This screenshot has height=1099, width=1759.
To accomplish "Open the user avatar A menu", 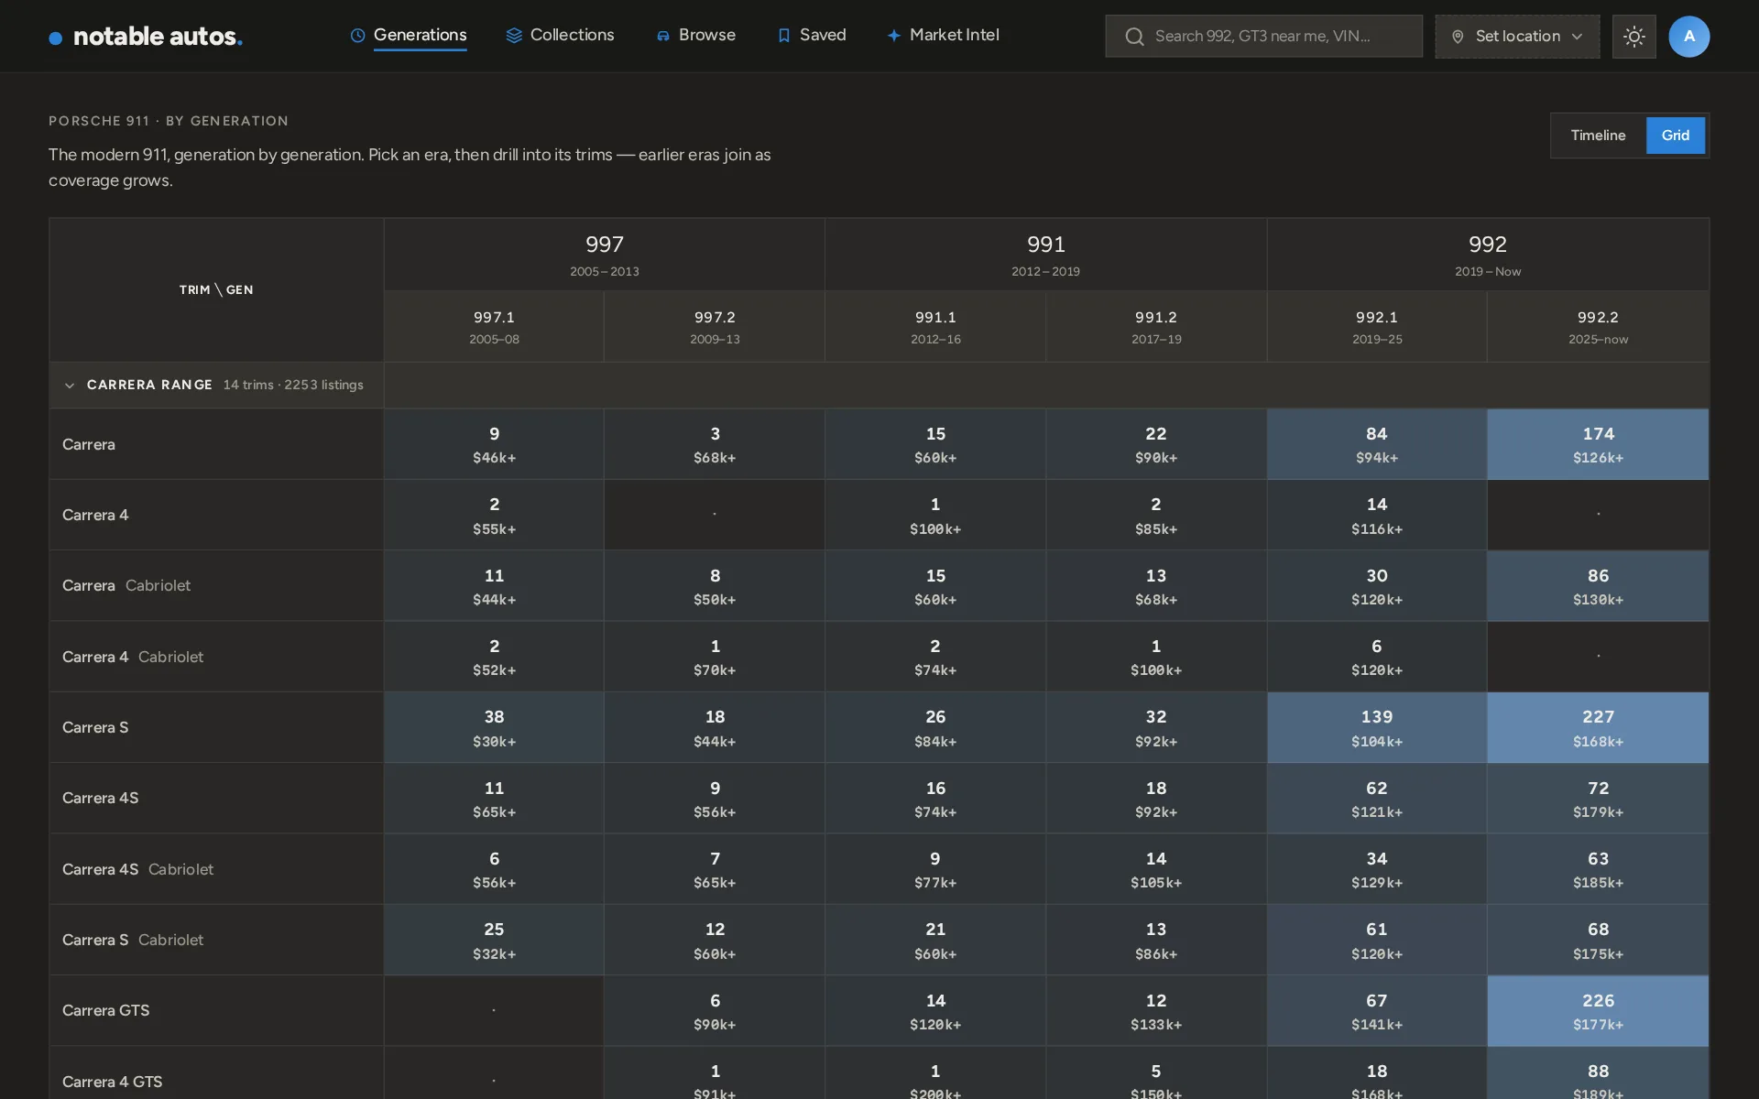I will click(x=1689, y=37).
